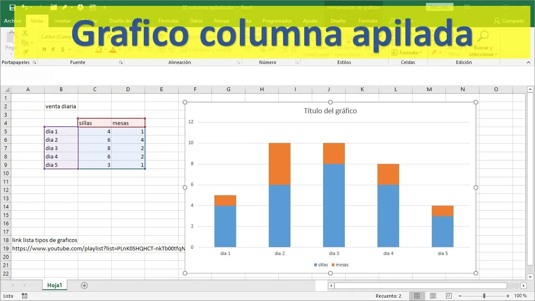Open the Fuente dialog launcher

pos(121,63)
